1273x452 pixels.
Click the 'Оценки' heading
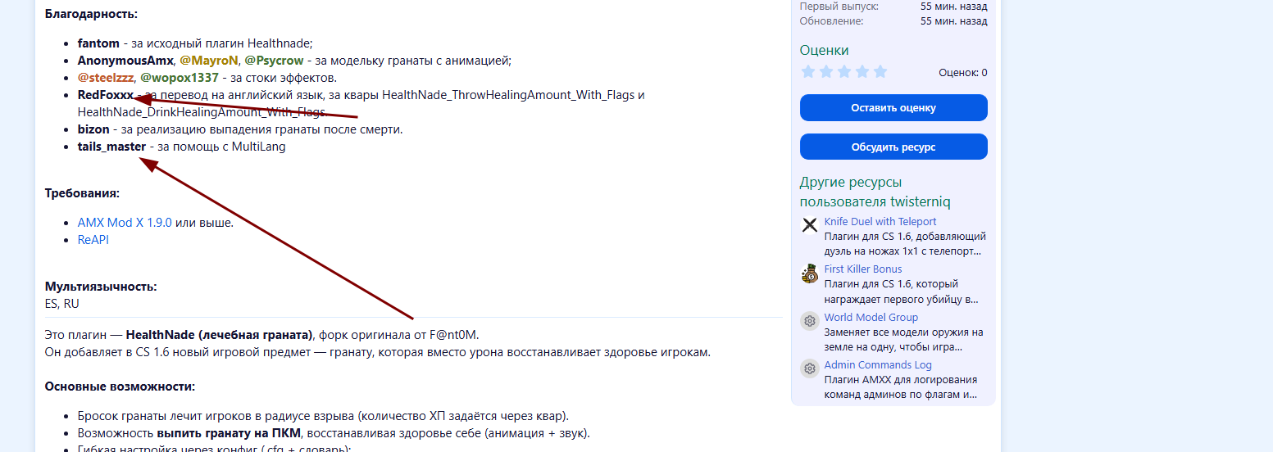point(825,50)
